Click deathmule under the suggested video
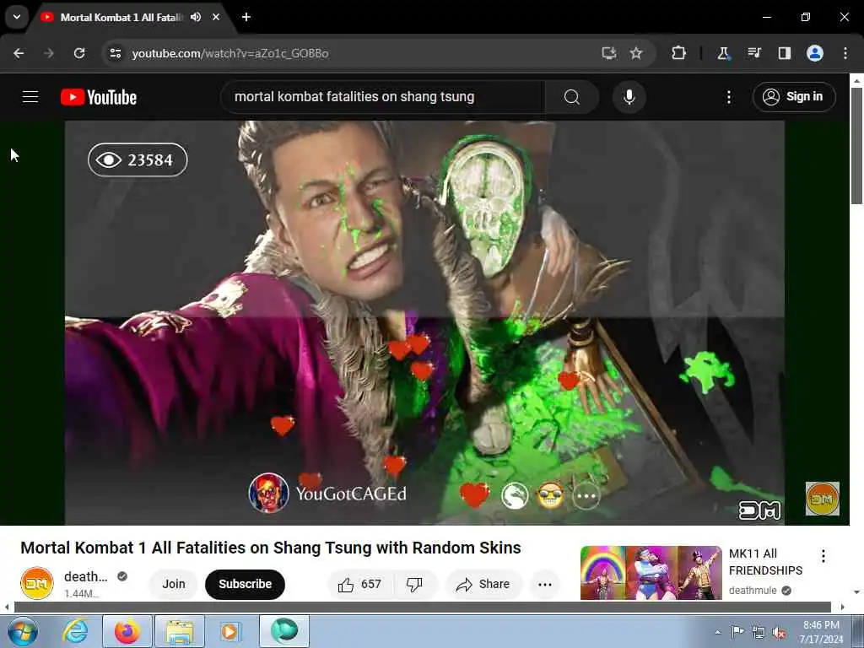 coord(753,590)
